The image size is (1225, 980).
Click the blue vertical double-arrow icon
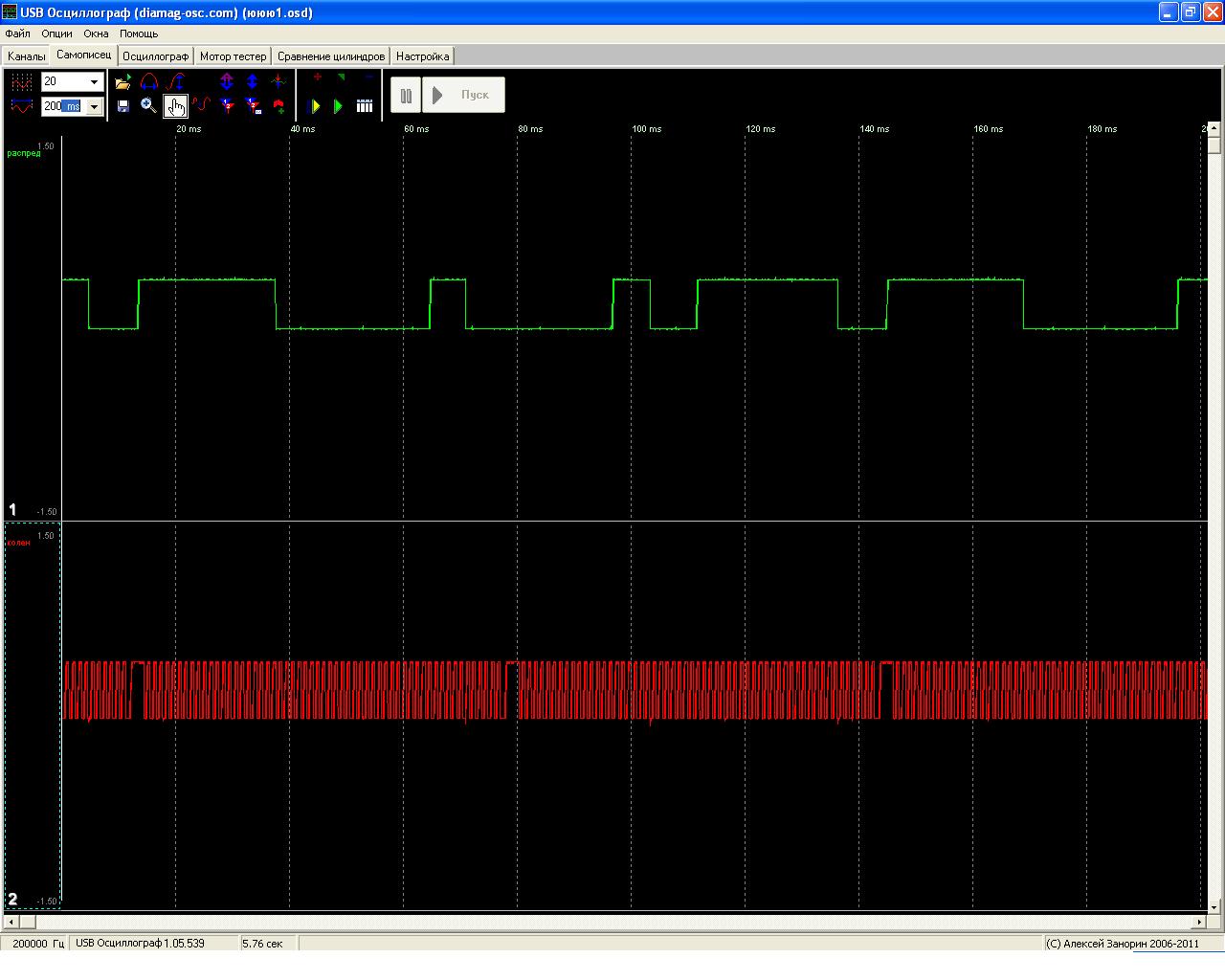click(253, 82)
